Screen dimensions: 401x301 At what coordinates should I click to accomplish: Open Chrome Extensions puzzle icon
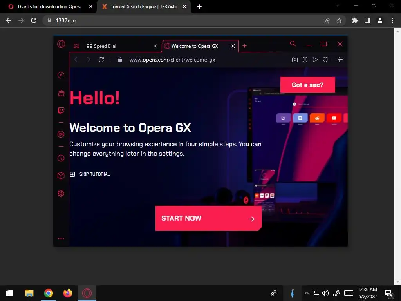point(355,20)
